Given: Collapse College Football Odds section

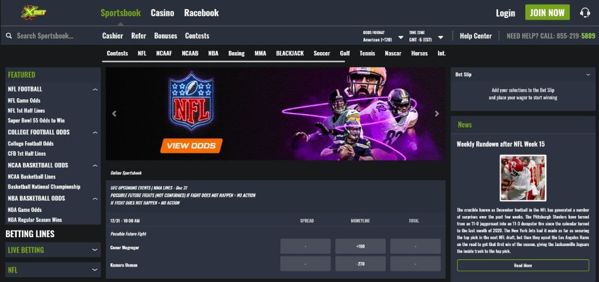Looking at the screenshot, I should [95, 132].
